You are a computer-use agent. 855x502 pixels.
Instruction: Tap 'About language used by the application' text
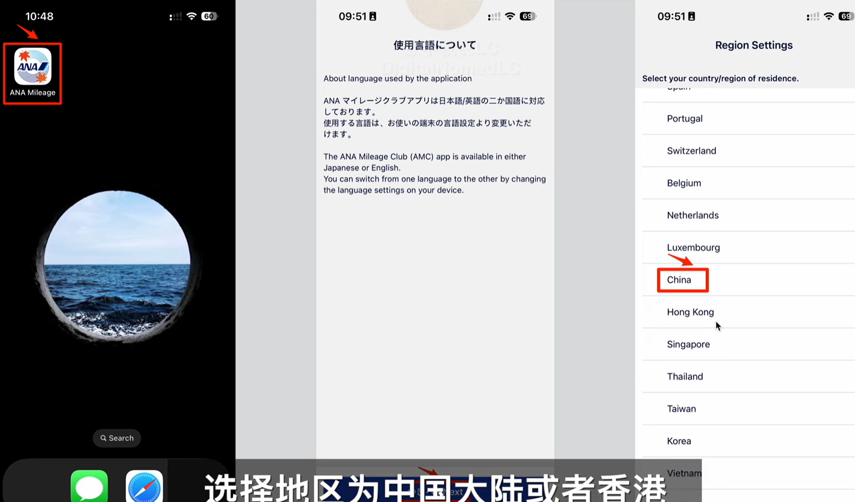point(397,78)
